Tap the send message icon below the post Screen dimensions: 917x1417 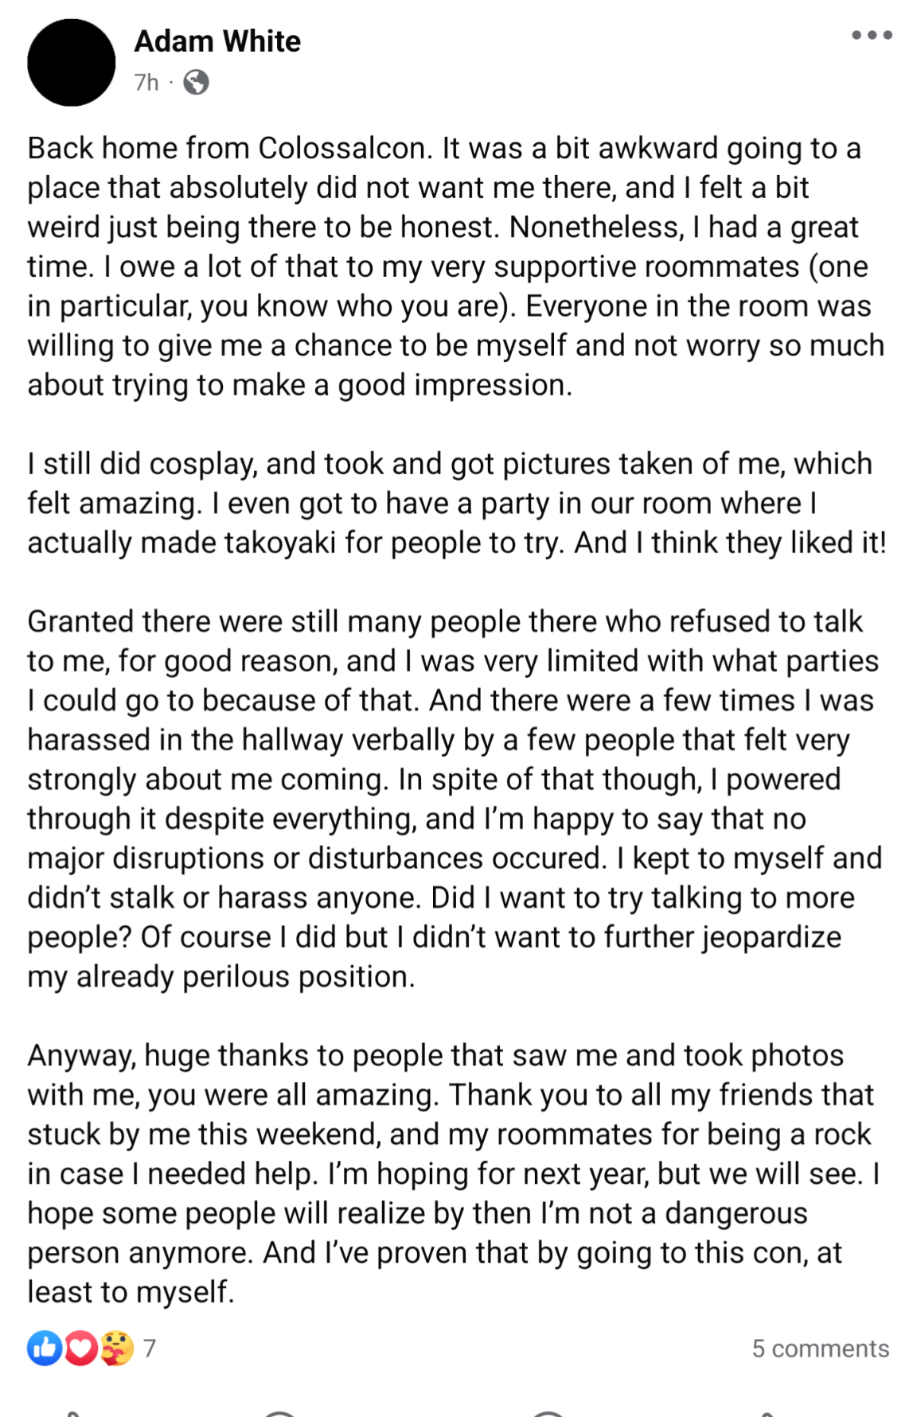click(548, 1412)
